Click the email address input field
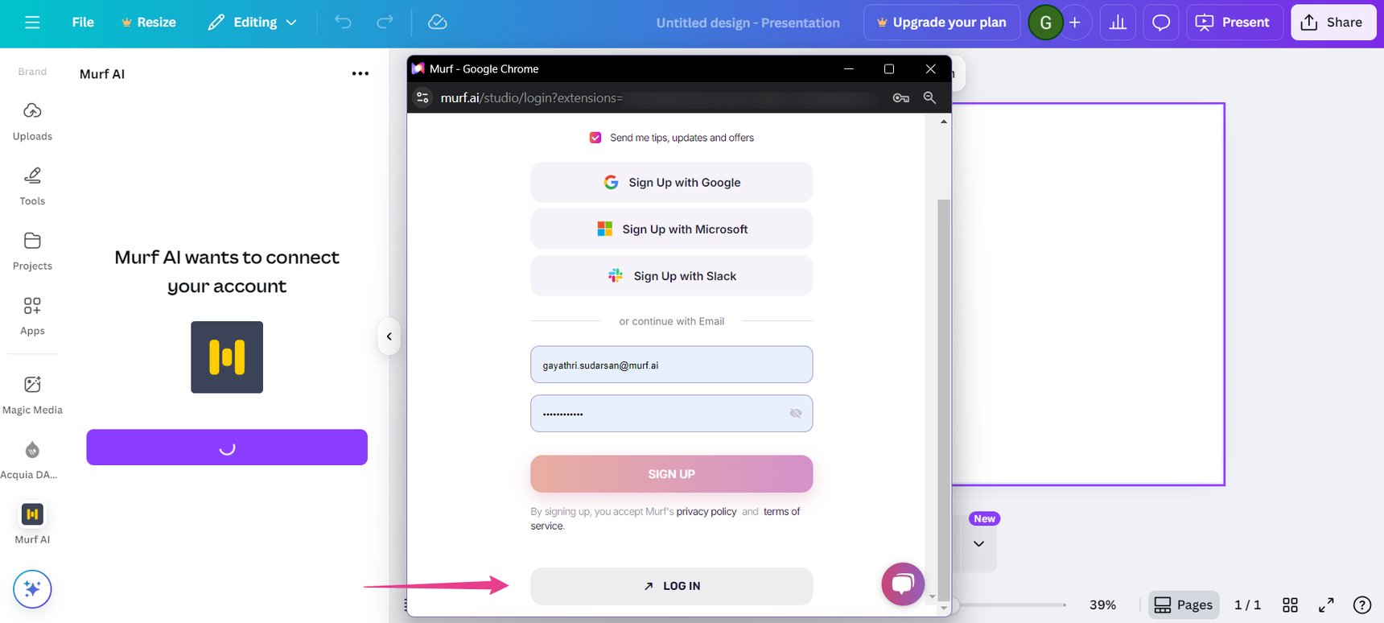 pyautogui.click(x=671, y=365)
